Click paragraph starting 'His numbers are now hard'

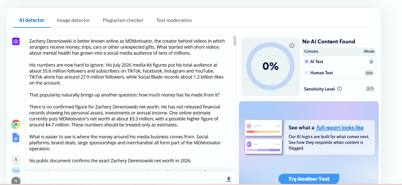pos(127,74)
